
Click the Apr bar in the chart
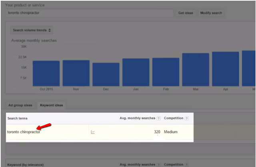[x=226, y=69]
